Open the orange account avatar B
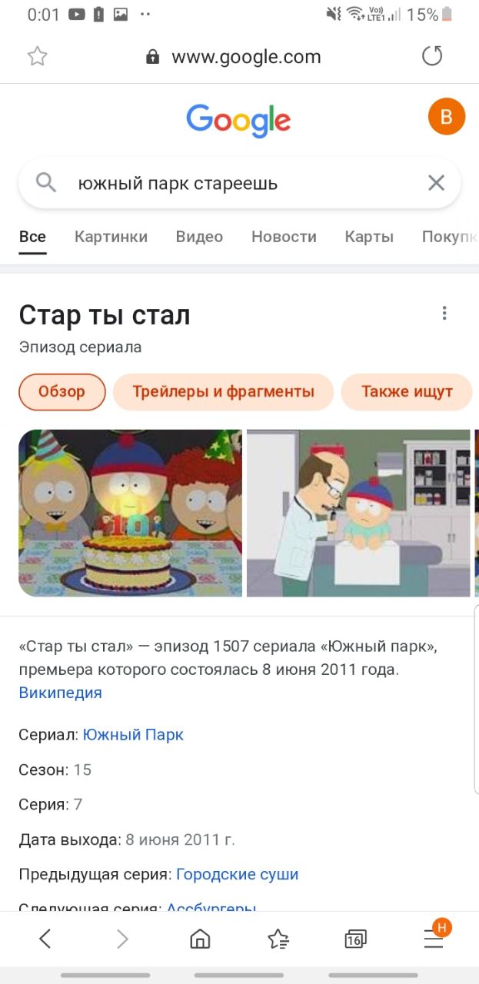Image resolution: width=479 pixels, height=984 pixels. [x=447, y=117]
